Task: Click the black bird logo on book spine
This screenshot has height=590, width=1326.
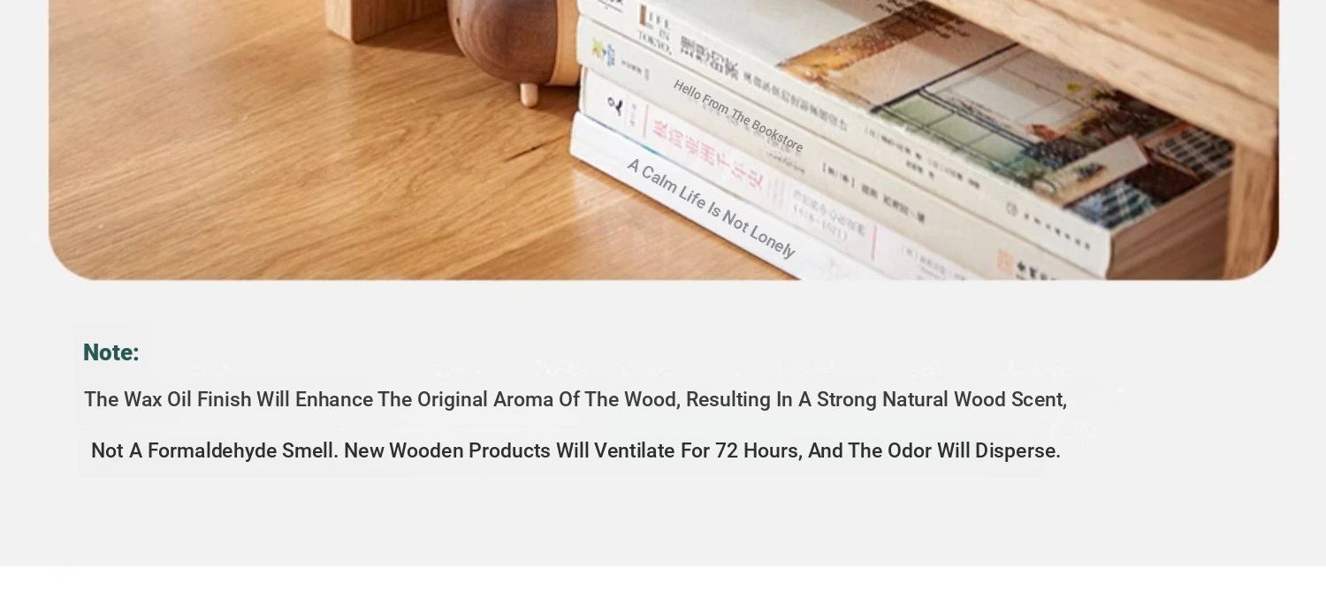Action: pyautogui.click(x=616, y=108)
